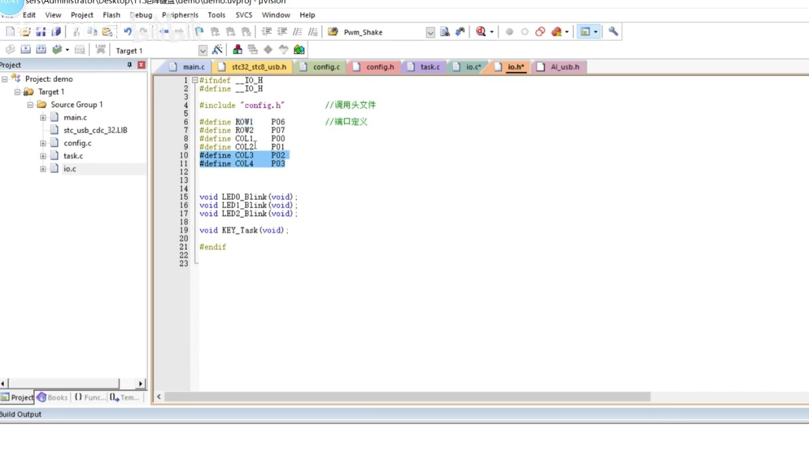Collapse the Source Group 1 folder
The height and width of the screenshot is (458, 809).
coord(30,105)
